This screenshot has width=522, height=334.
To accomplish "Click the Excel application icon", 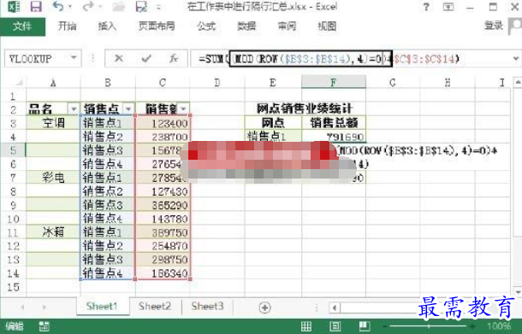I will coord(14,6).
